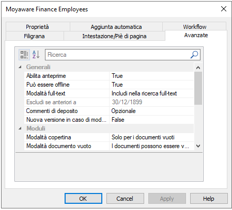
Task: Collapse the Moduli section
Action: point(20,128)
